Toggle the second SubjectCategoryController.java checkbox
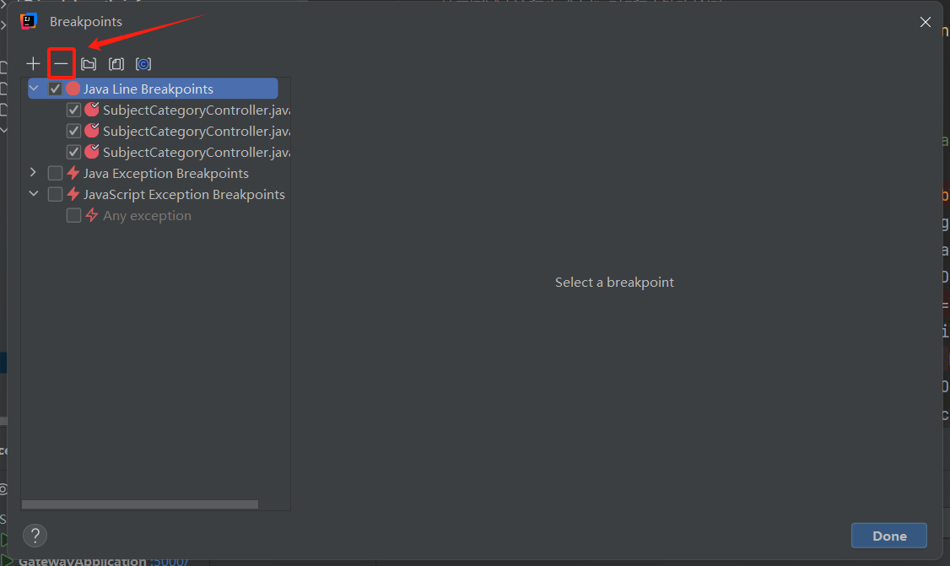 (x=73, y=131)
